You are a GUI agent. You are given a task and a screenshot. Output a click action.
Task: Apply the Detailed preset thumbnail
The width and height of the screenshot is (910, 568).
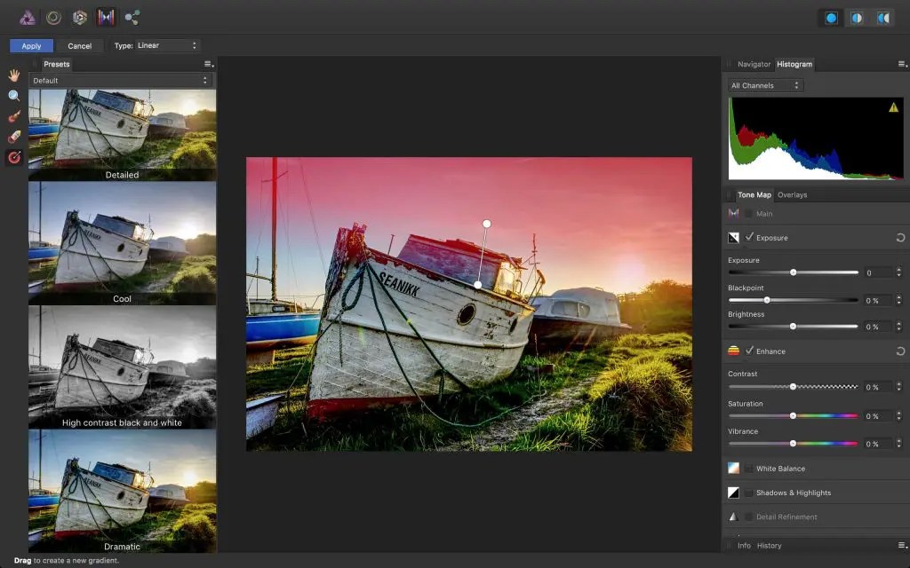(122, 135)
